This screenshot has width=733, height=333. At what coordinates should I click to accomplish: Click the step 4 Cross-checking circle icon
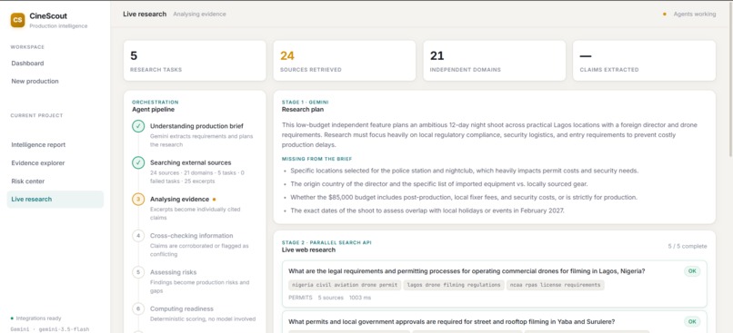pyautogui.click(x=138, y=236)
